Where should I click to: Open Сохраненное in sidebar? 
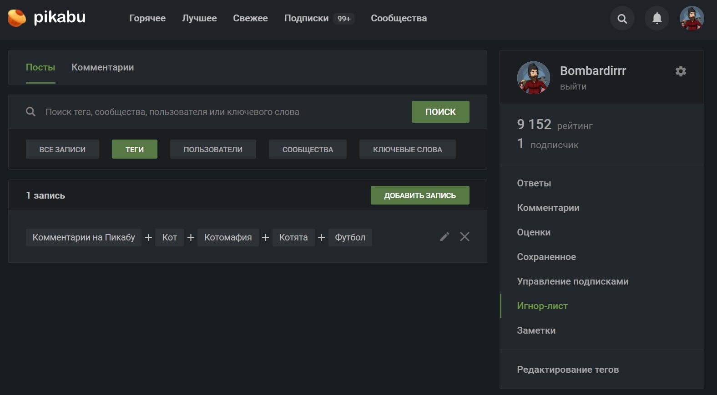pos(546,257)
